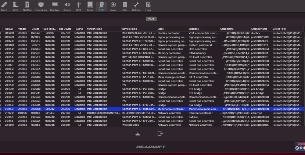Click the VGA compatible controller subclass cell

pyautogui.click(x=203, y=33)
